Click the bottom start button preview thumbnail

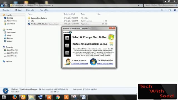coord(67,53)
